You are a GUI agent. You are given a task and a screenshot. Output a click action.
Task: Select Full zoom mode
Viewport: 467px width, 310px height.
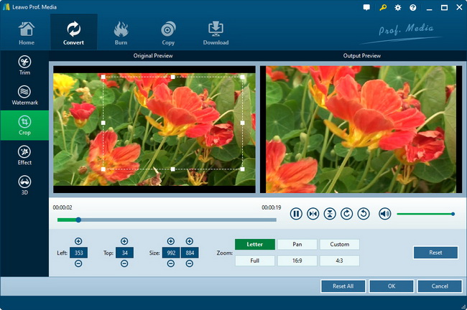click(255, 260)
